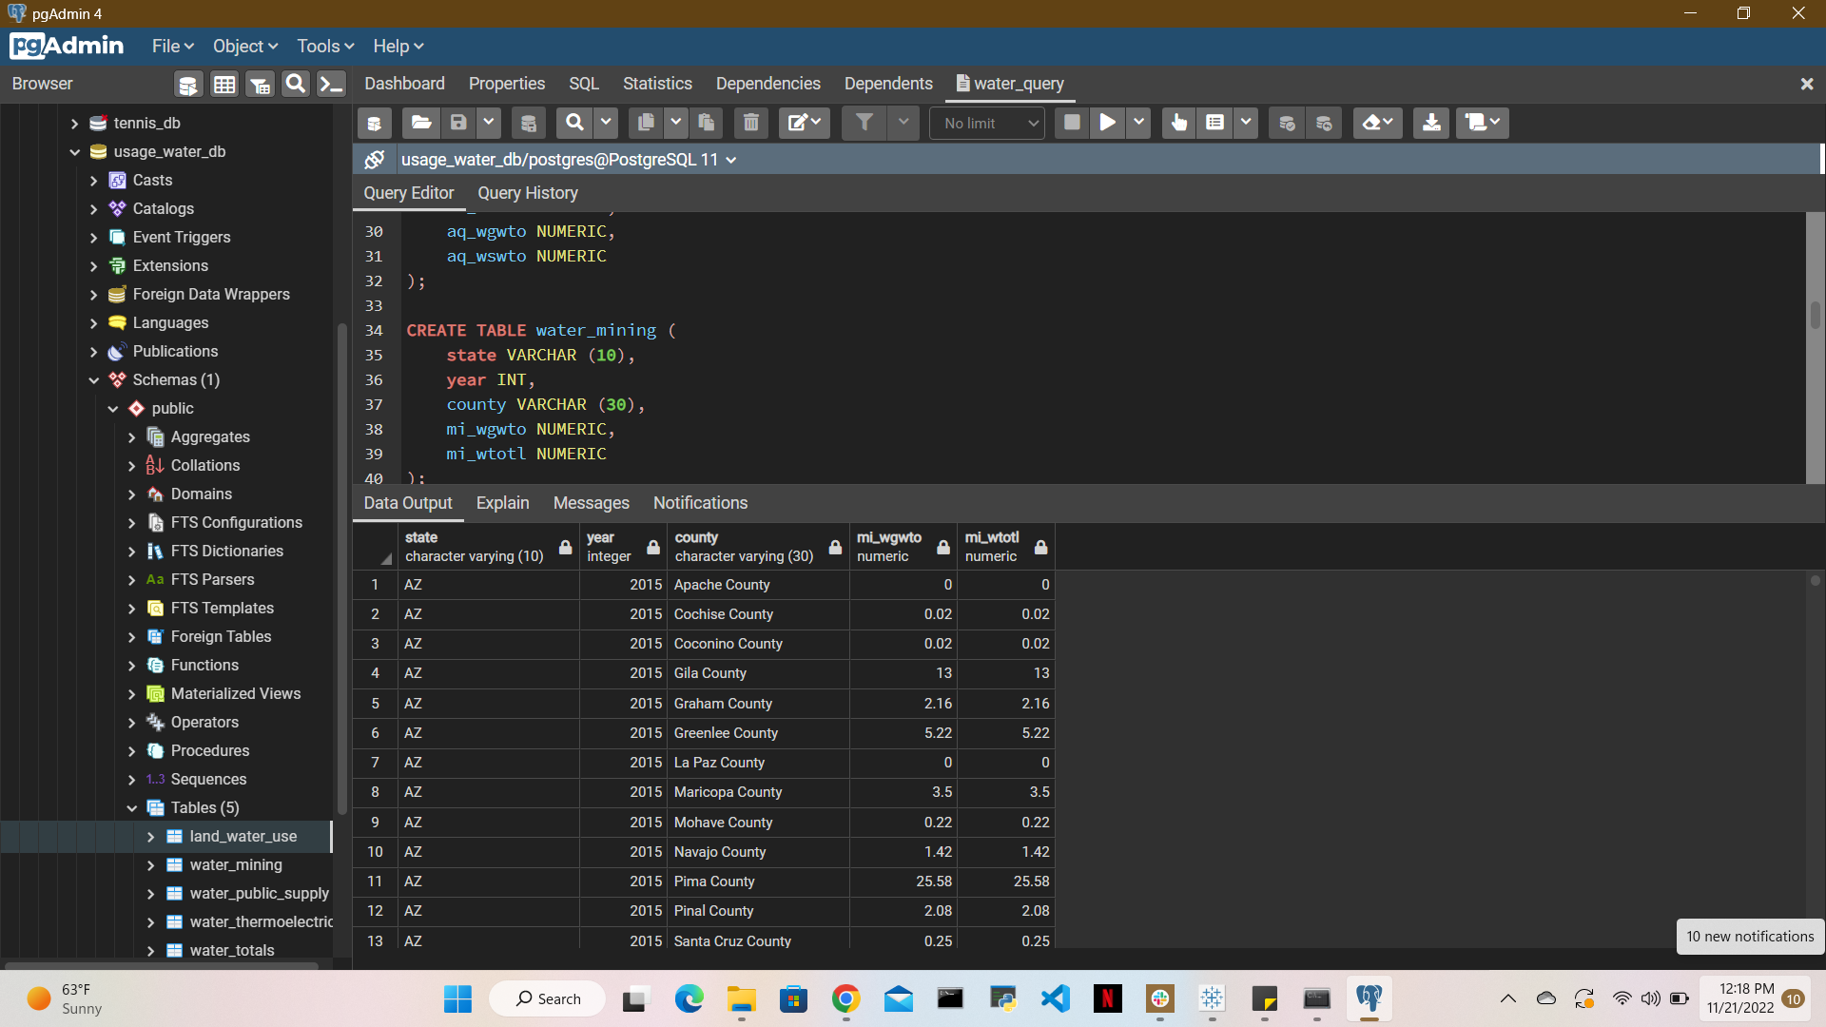This screenshot has height=1027, width=1826.
Task: Click the Find magnifier icon in query toolbar
Action: tap(574, 123)
